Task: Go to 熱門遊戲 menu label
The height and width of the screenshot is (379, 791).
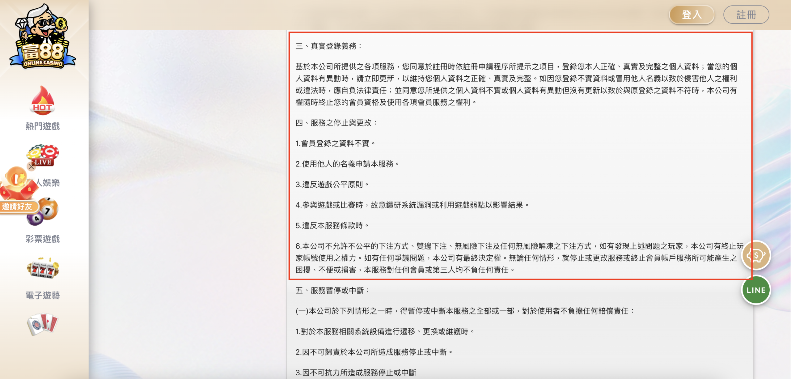Action: [x=43, y=126]
